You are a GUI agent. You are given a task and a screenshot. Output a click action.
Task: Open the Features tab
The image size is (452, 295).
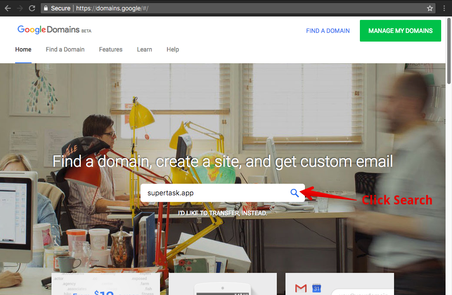click(x=111, y=50)
